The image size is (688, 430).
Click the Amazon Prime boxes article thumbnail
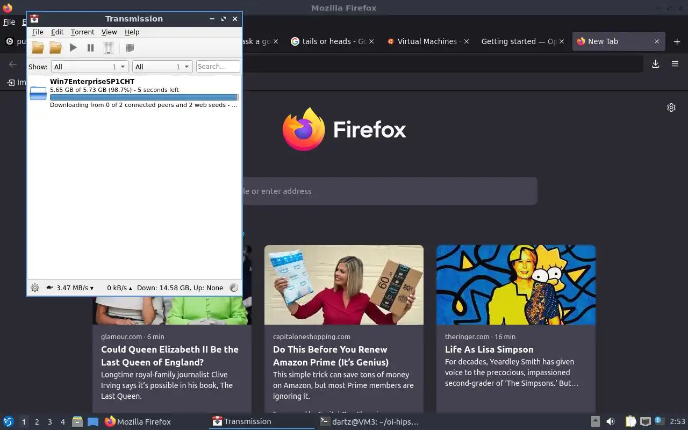(x=344, y=285)
